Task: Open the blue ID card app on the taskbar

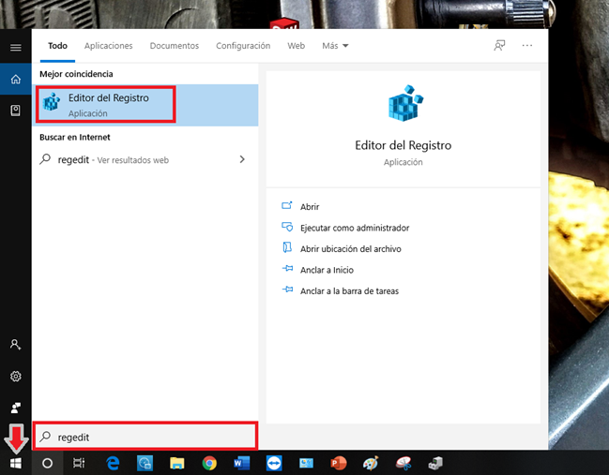Action: pos(306,463)
